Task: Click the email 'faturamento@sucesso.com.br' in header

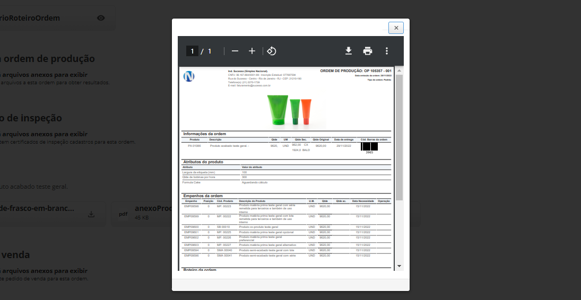Action: coord(254,85)
